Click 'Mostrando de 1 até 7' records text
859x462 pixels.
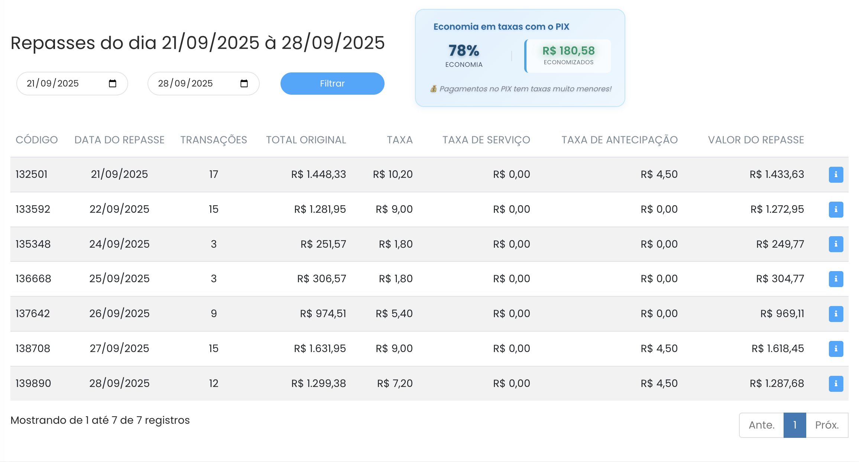[x=100, y=420]
